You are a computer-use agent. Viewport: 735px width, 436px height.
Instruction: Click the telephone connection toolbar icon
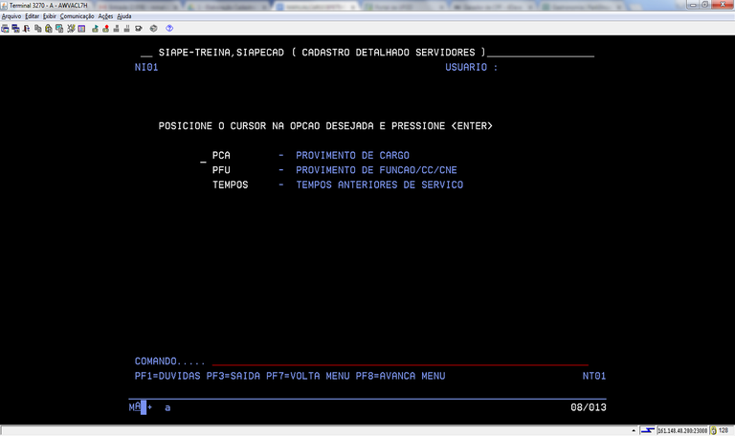pyautogui.click(x=139, y=29)
